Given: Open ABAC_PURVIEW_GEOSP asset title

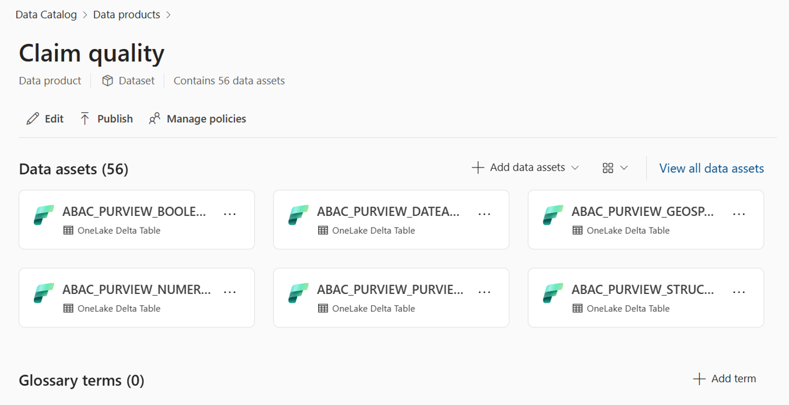Looking at the screenshot, I should click(x=643, y=211).
